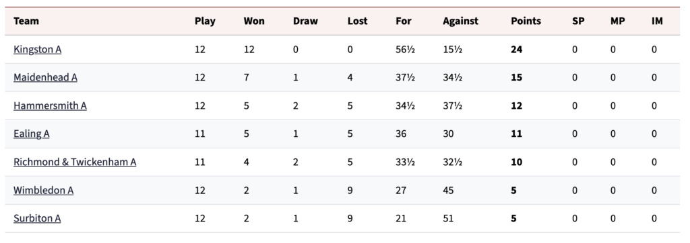Select the Team column header
This screenshot has height=243, width=690.
coord(26,21)
